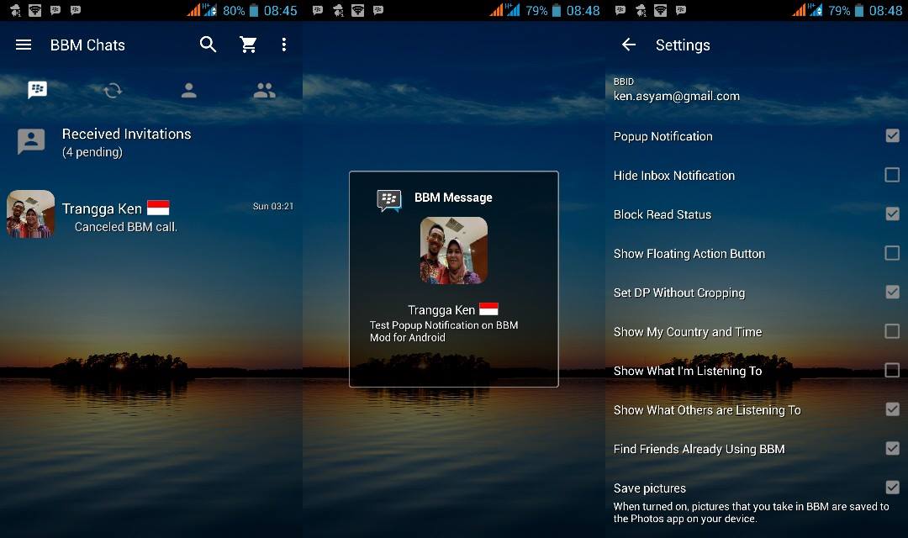Viewport: 908px width, 538px height.
Task: Uncheck Show What Others are Listening To
Action: click(892, 409)
